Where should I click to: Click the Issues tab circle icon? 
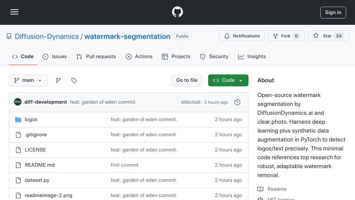[45, 57]
